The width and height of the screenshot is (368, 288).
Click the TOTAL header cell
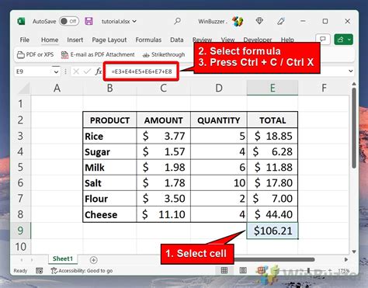(273, 120)
